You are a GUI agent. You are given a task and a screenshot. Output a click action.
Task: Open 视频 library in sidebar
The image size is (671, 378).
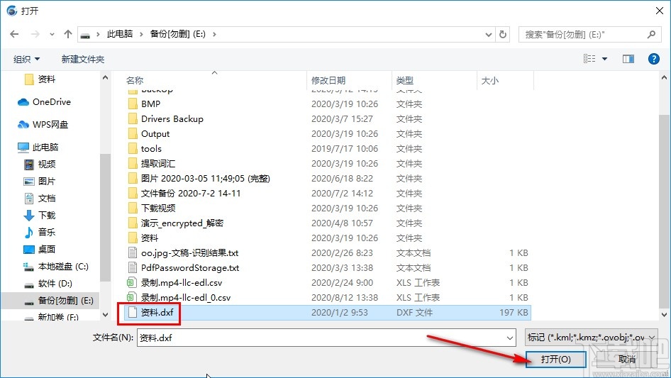tap(40, 164)
